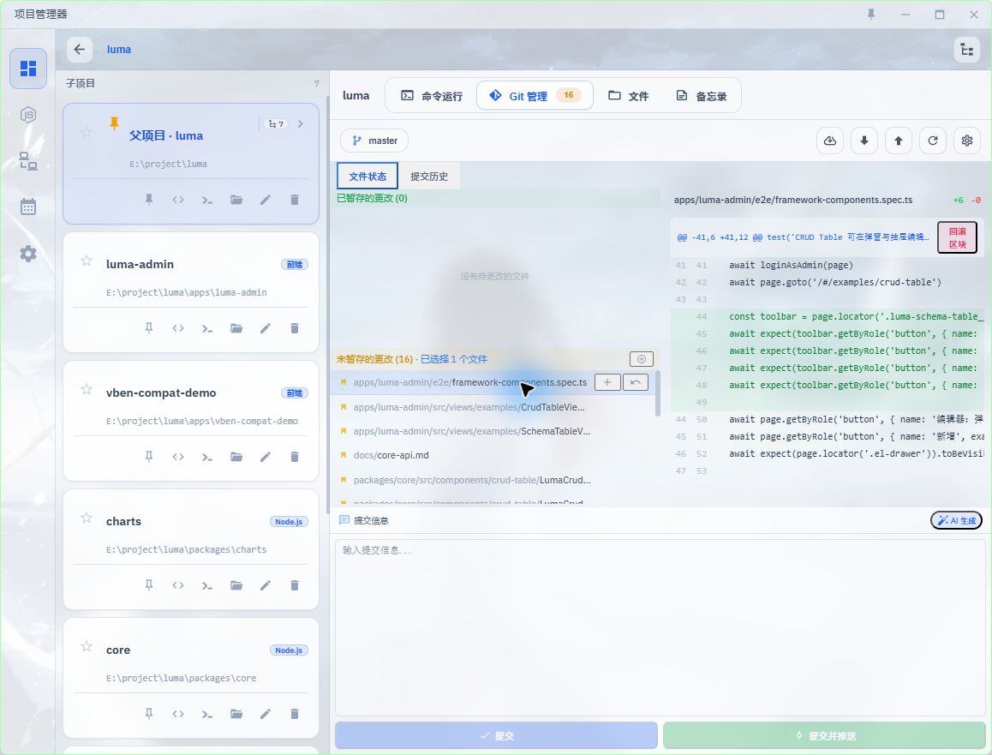Image resolution: width=992 pixels, height=755 pixels.
Task: Click the luma breadcrumb link
Action: click(x=119, y=50)
